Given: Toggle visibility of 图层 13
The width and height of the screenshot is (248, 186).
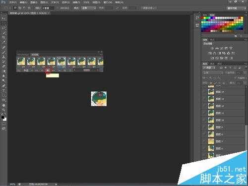Looking at the screenshot, I should click(x=205, y=99).
